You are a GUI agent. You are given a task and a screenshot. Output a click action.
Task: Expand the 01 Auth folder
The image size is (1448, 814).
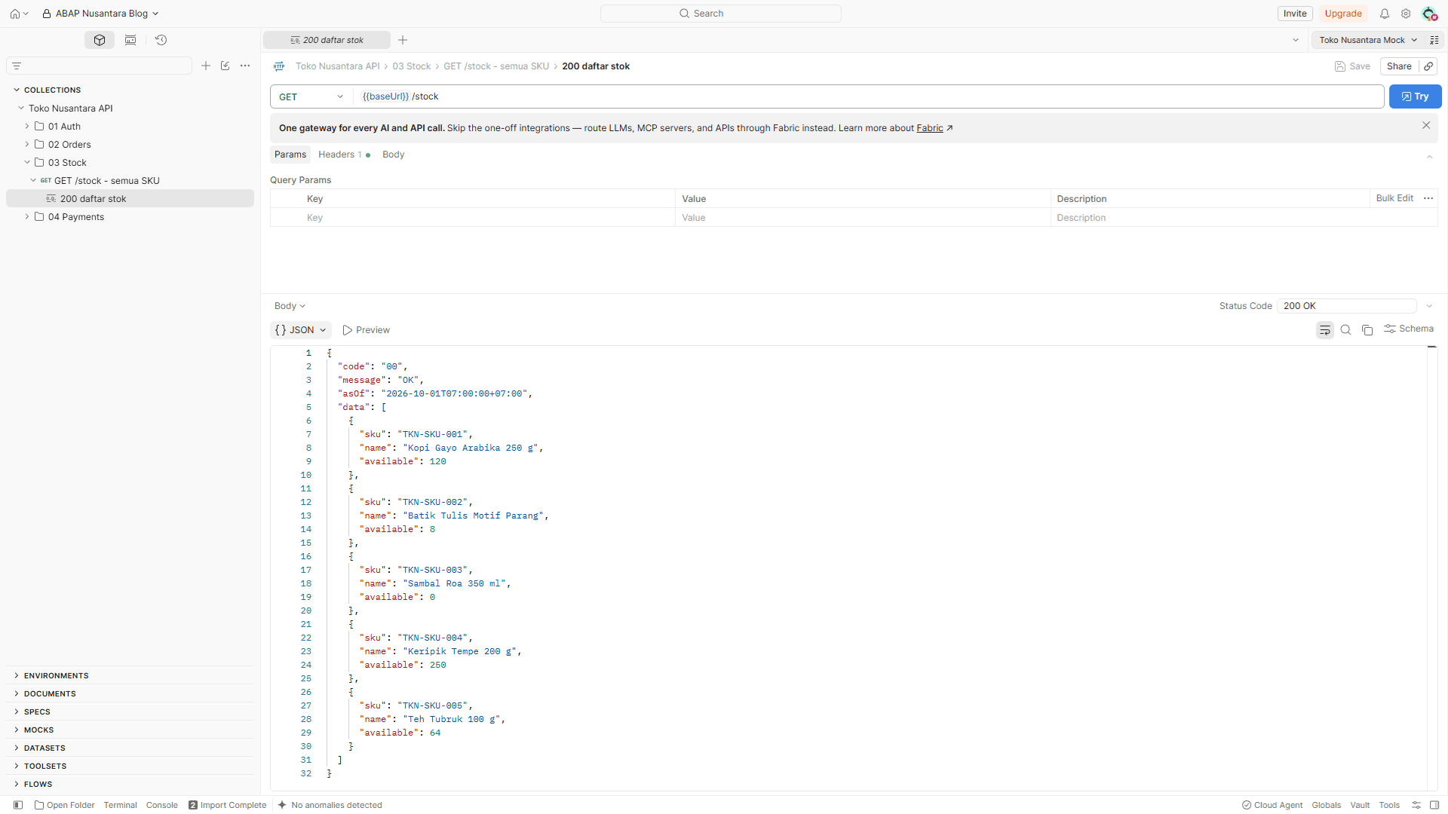tap(27, 126)
